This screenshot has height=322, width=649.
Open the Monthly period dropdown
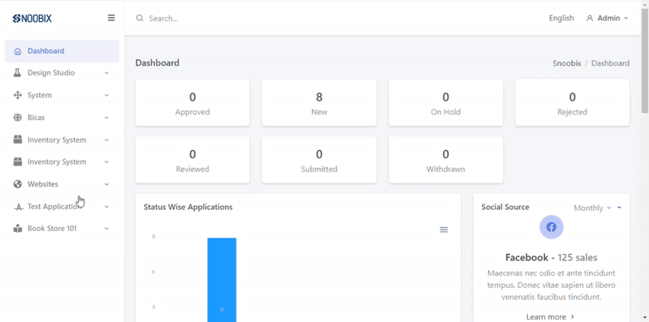(592, 208)
